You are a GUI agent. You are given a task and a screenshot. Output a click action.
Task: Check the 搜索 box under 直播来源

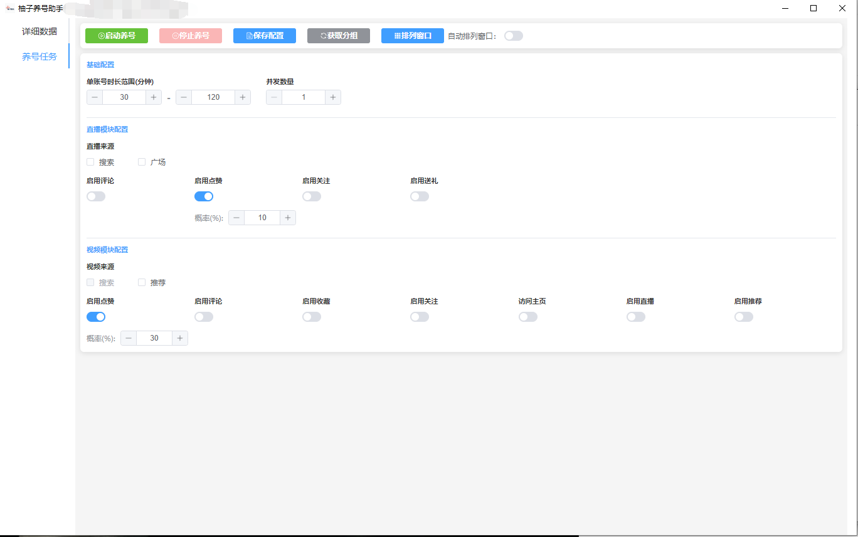coord(90,162)
